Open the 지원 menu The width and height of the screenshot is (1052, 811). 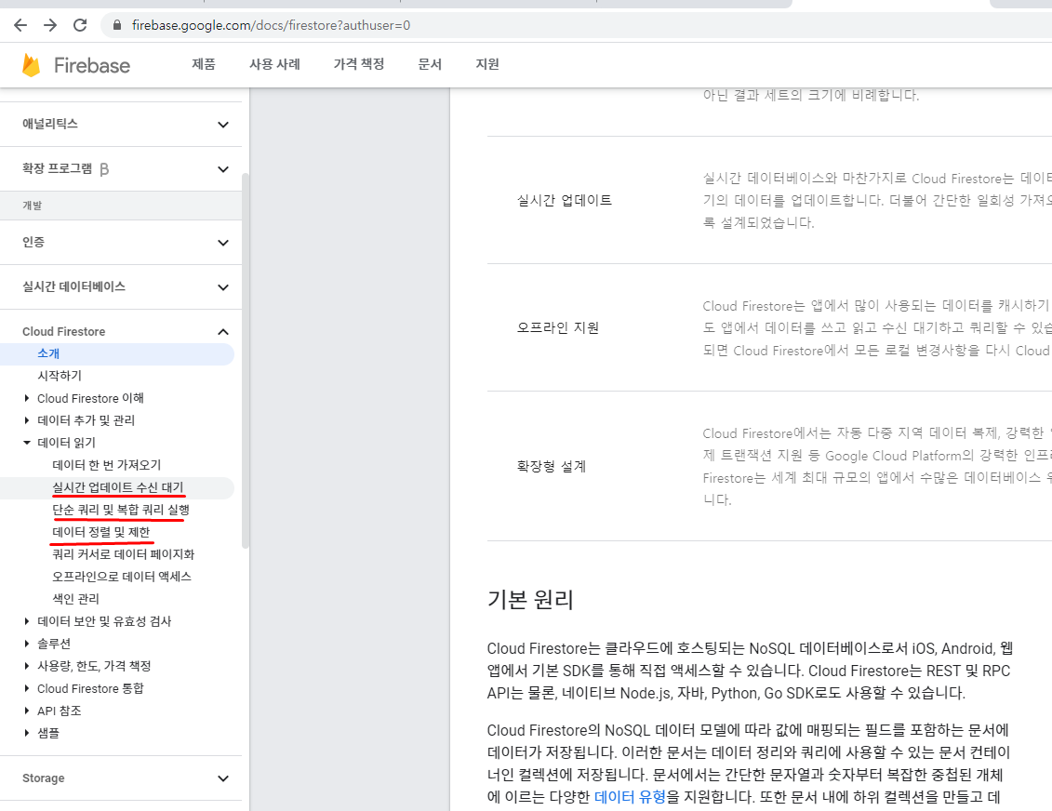[x=487, y=64]
